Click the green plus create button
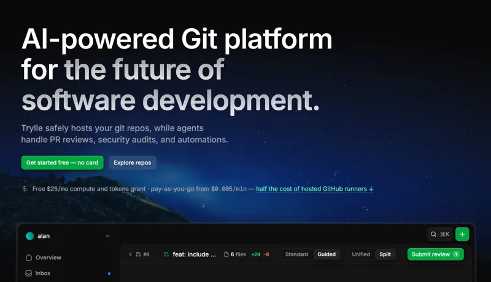This screenshot has height=282, width=491. point(462,234)
